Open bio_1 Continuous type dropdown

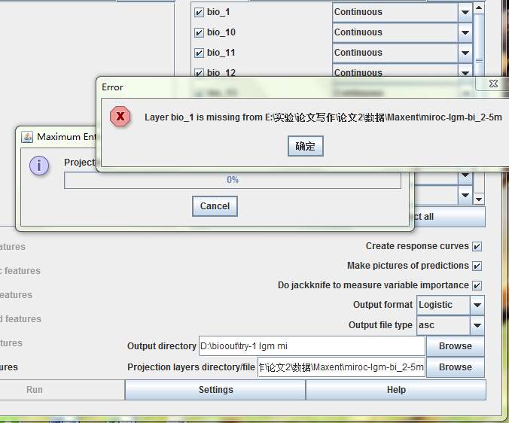(465, 12)
